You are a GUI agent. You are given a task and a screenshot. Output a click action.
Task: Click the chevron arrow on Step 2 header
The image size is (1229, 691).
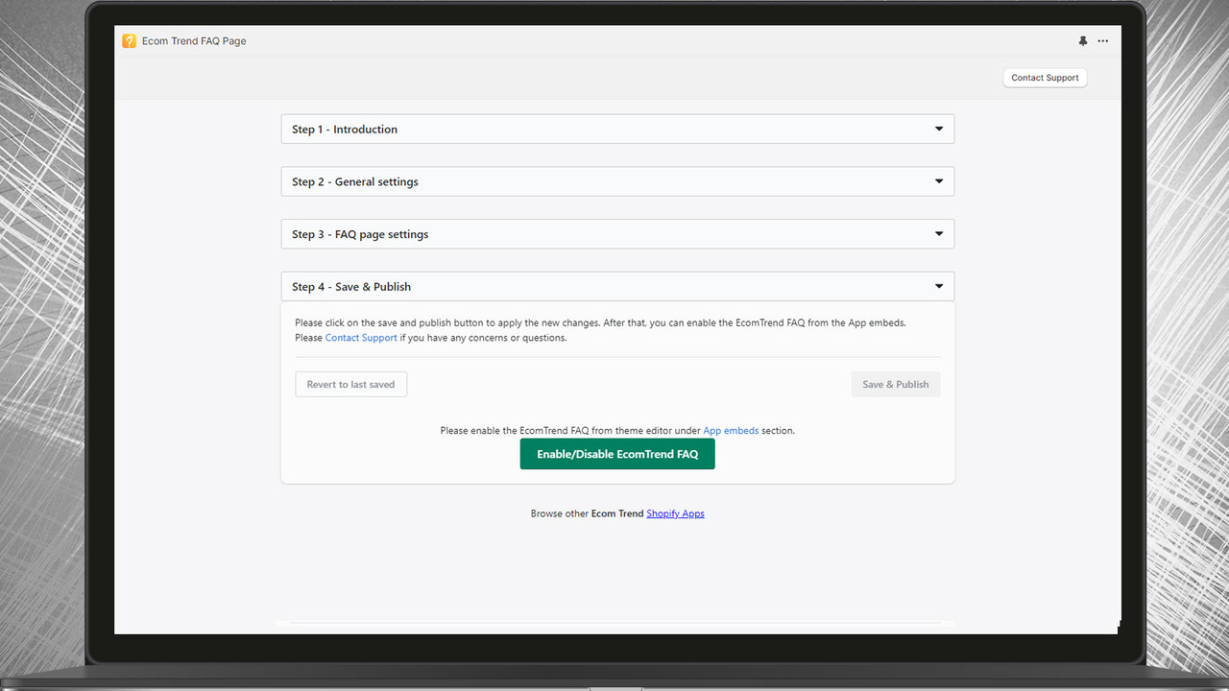pyautogui.click(x=938, y=180)
